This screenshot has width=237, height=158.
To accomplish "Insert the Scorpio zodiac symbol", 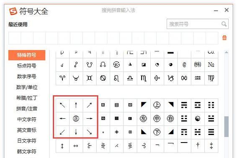I will [144, 78].
